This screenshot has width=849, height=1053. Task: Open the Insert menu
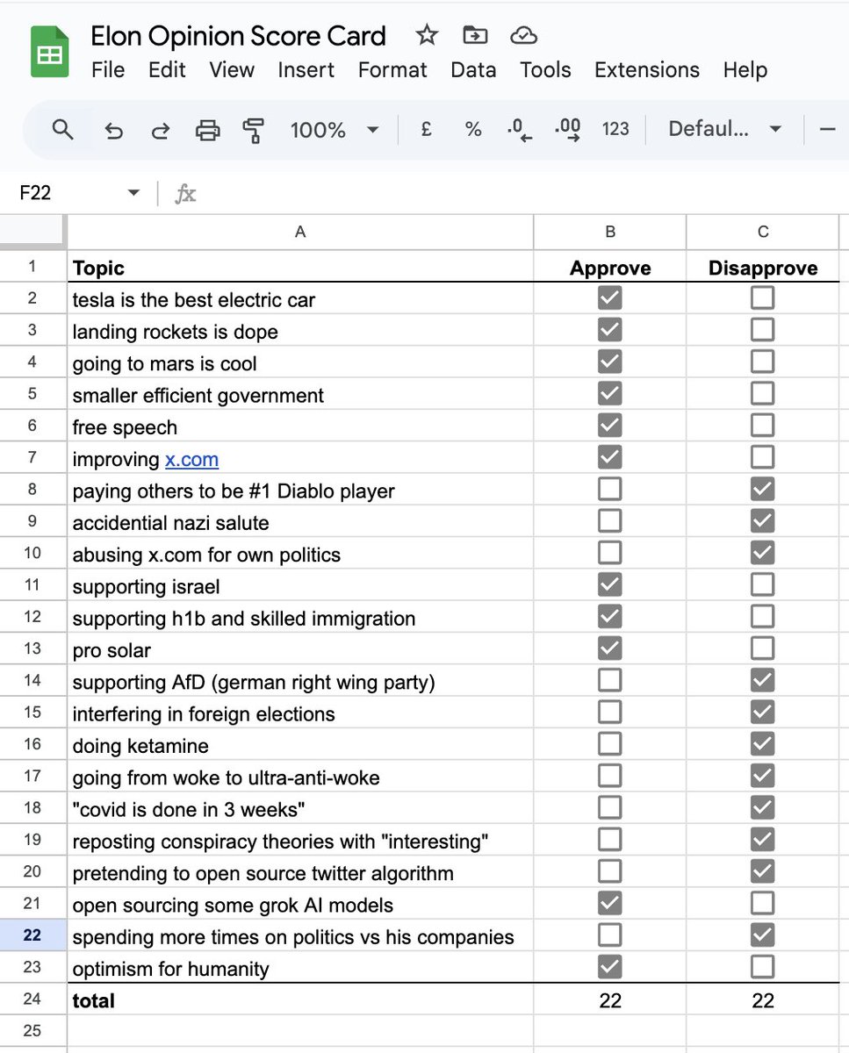click(306, 70)
